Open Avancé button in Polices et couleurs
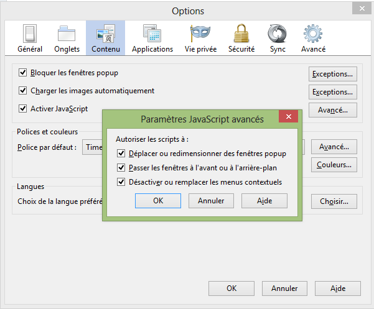Screen dimensions: 374x309 [x=334, y=147]
